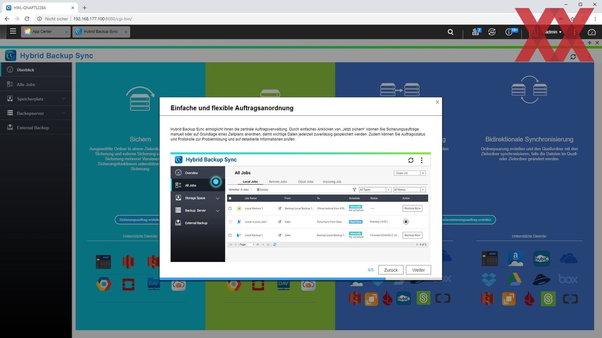This screenshot has width=602, height=338.
Task: Click the blue tutorial progress bar
Action: click(x=272, y=279)
